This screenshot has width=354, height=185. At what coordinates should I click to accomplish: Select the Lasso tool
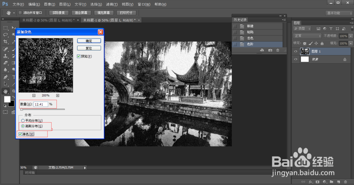(6, 35)
